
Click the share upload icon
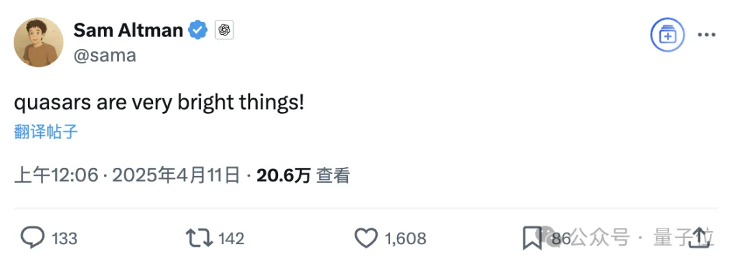tap(700, 238)
